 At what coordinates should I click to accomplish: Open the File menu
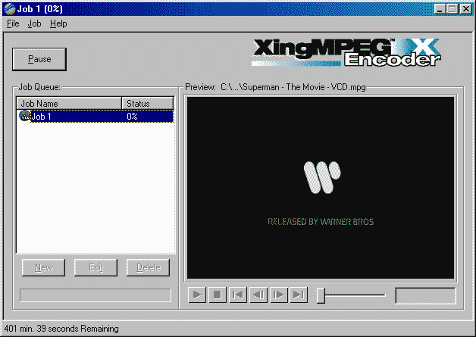[13, 23]
